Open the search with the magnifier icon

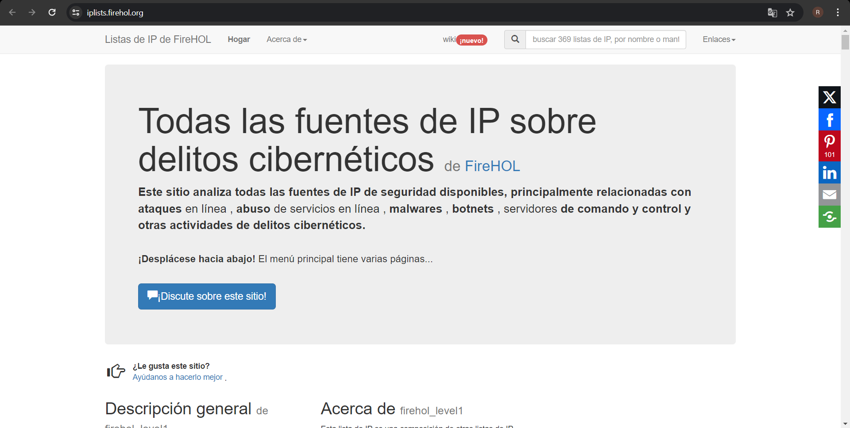tap(515, 39)
